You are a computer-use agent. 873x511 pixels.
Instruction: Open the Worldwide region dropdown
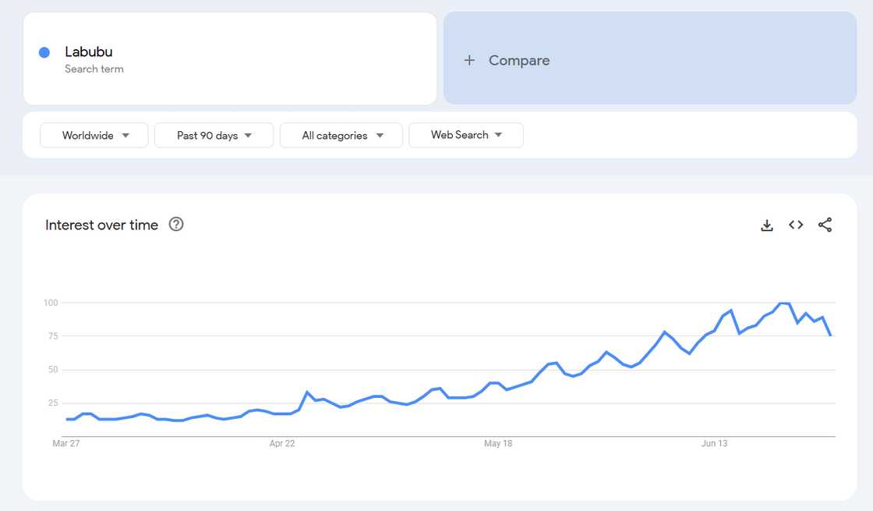click(94, 135)
